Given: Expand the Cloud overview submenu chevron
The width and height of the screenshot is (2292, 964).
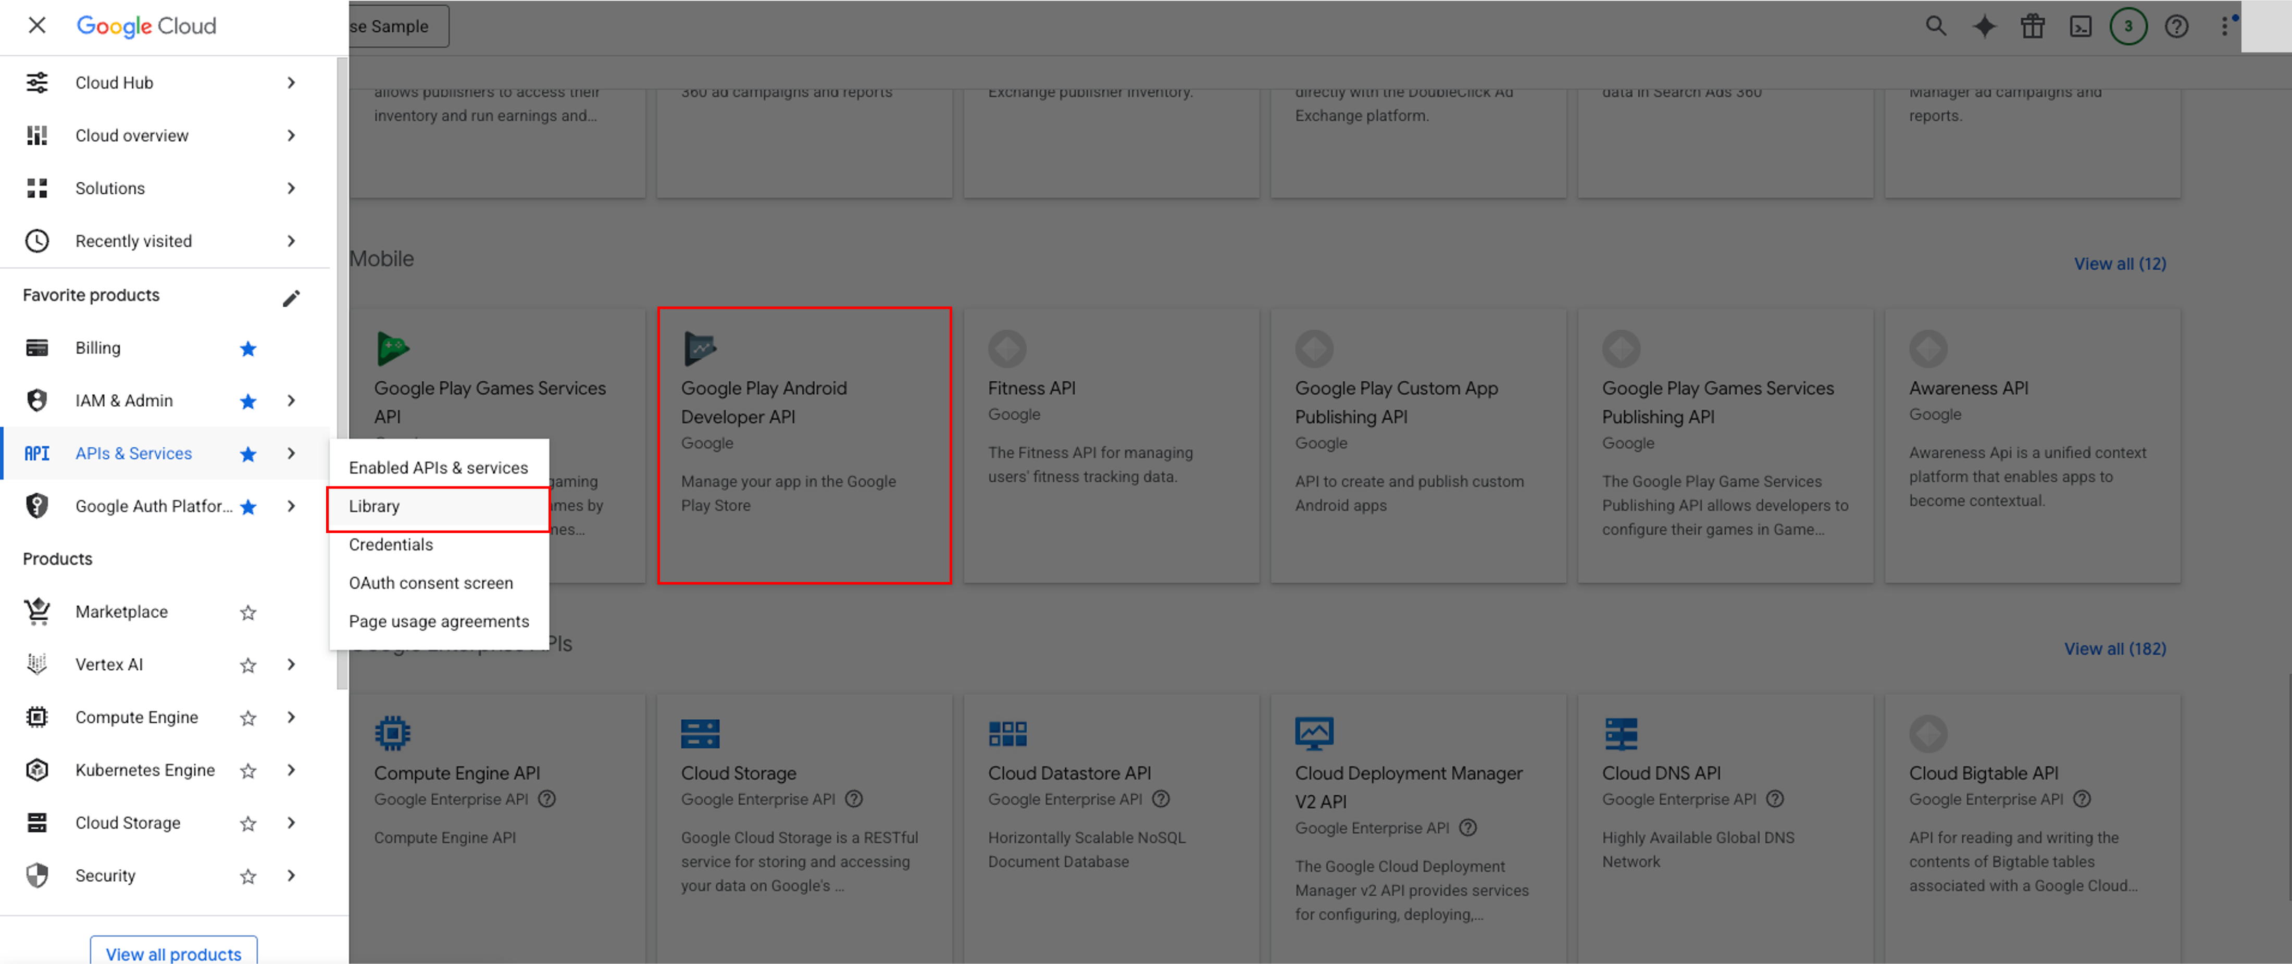Looking at the screenshot, I should [x=291, y=135].
